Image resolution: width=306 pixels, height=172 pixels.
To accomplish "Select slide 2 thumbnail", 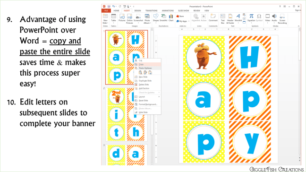I will [x=127, y=114].
